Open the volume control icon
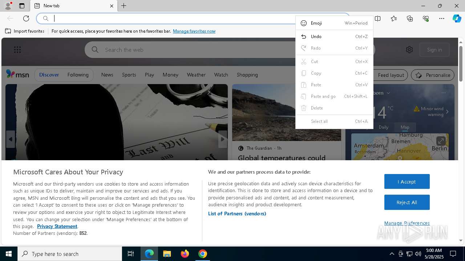The image size is (465, 261). click(418, 254)
